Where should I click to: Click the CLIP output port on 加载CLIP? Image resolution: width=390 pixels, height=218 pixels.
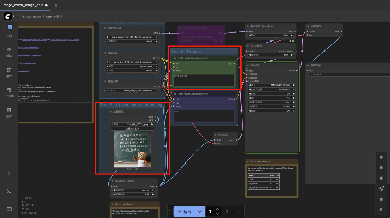(x=160, y=58)
